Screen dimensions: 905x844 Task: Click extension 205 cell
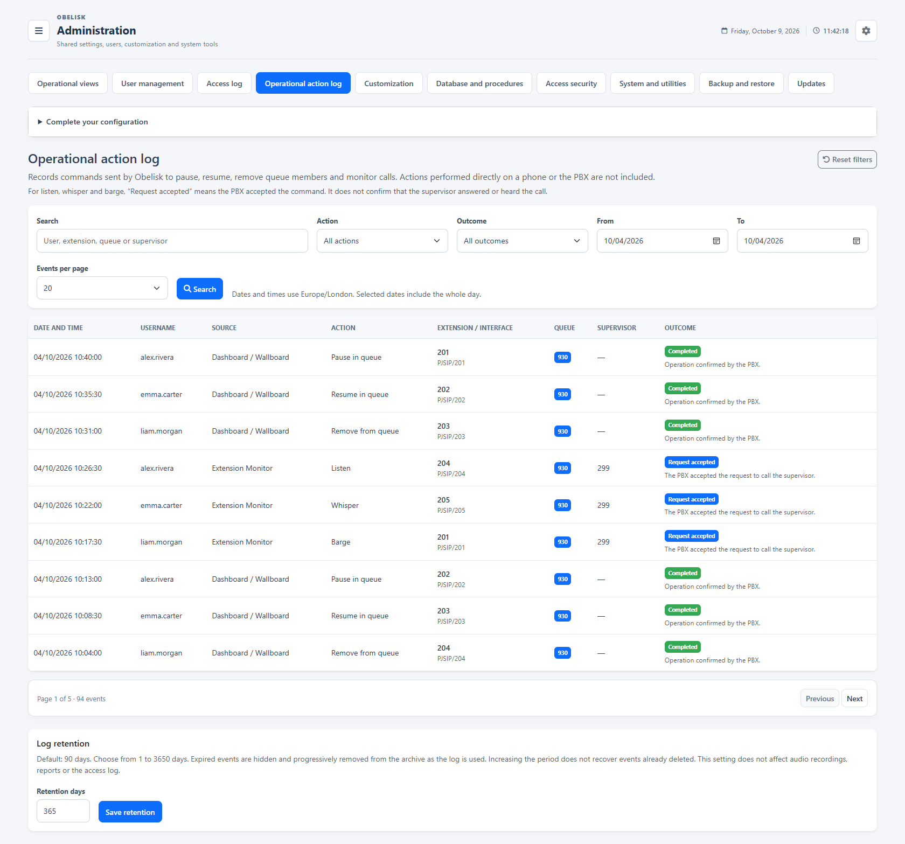[443, 500]
